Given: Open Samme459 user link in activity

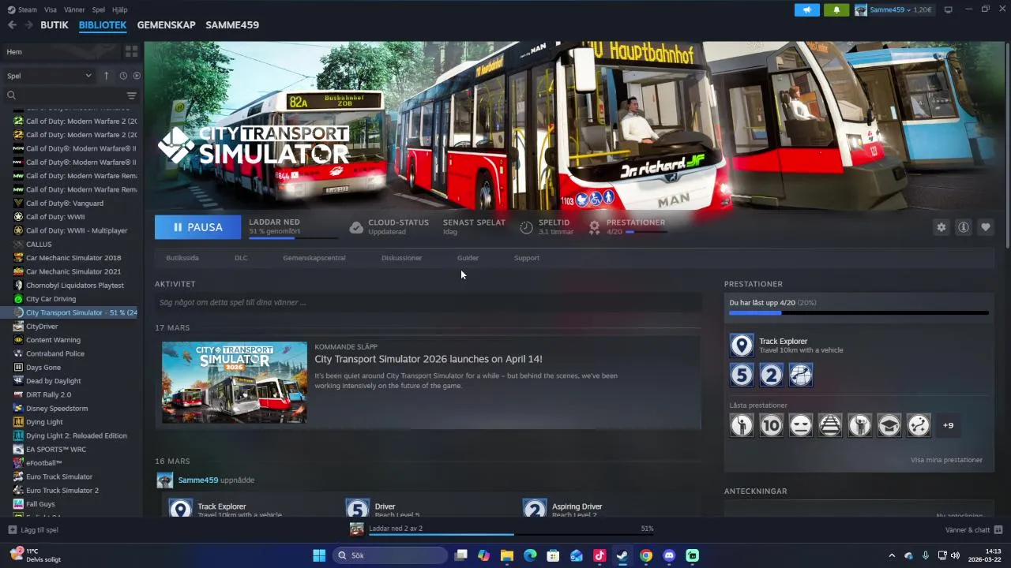Looking at the screenshot, I should [x=197, y=480].
